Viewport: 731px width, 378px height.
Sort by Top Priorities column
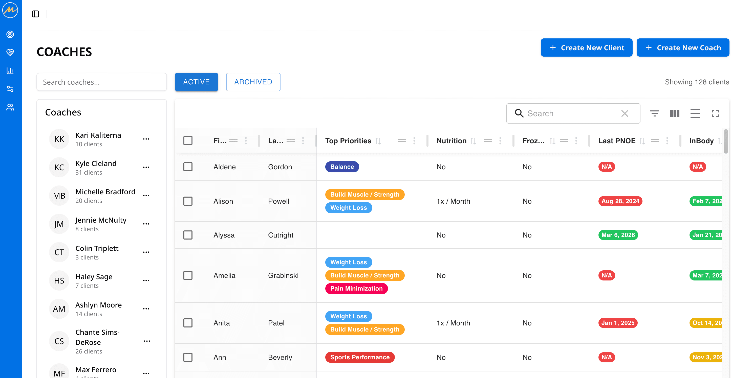pos(378,141)
